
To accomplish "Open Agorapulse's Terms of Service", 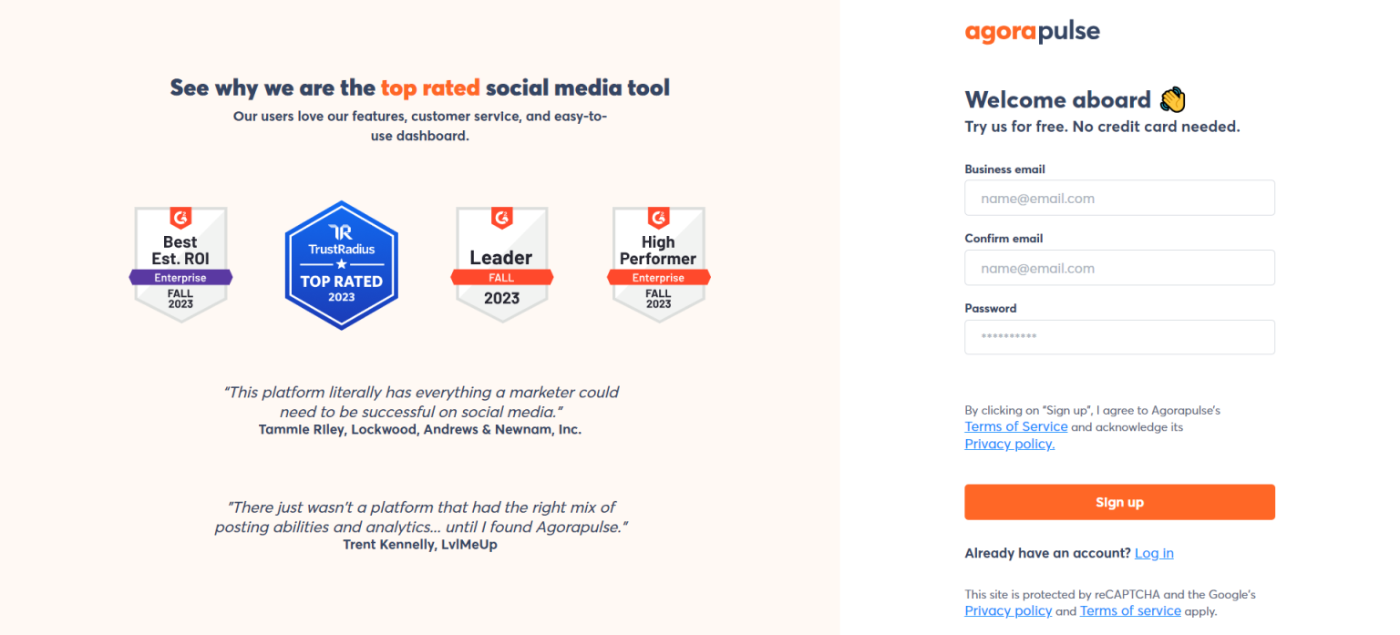I will 1015,426.
